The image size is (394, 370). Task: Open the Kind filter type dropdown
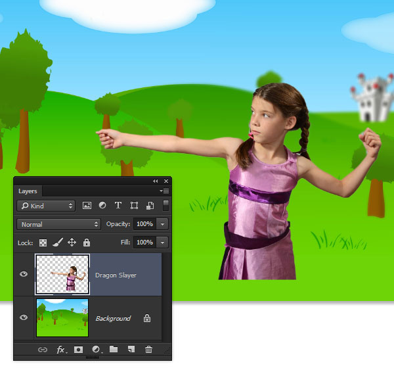click(x=47, y=206)
